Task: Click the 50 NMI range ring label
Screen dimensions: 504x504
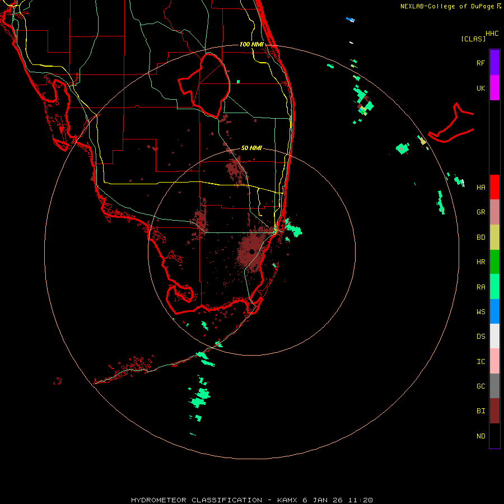Action: [251, 148]
